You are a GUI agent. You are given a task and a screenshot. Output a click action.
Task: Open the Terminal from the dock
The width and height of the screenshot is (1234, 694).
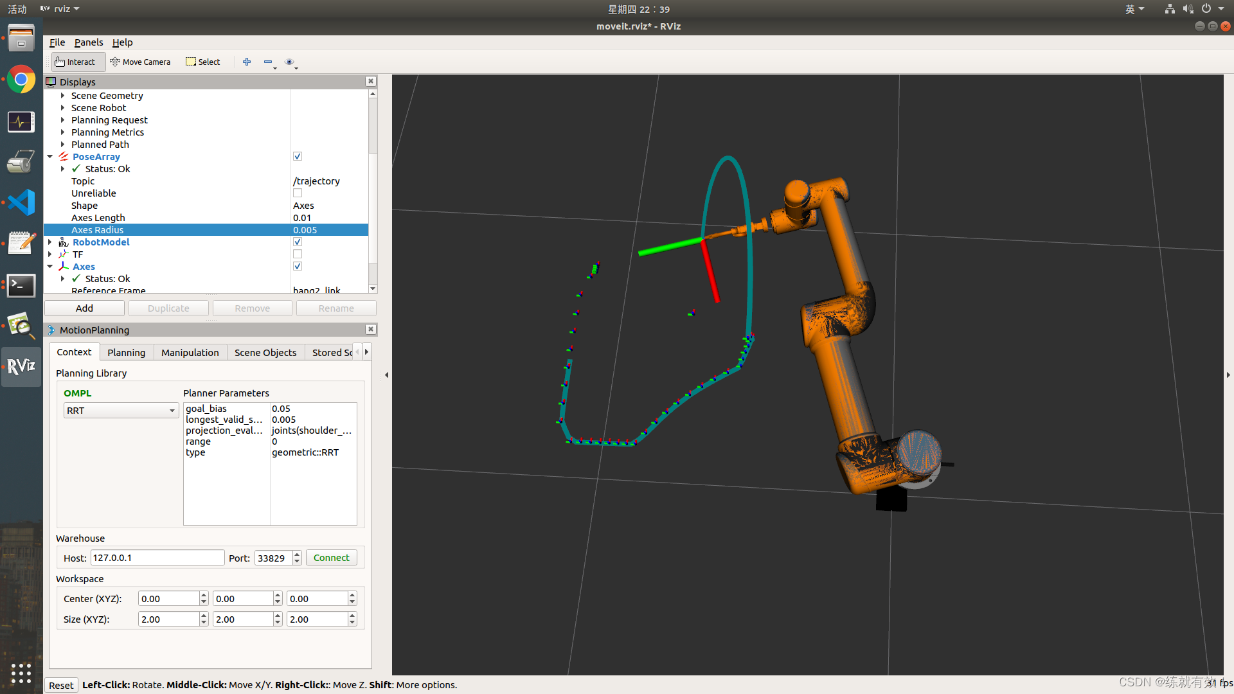click(x=21, y=285)
